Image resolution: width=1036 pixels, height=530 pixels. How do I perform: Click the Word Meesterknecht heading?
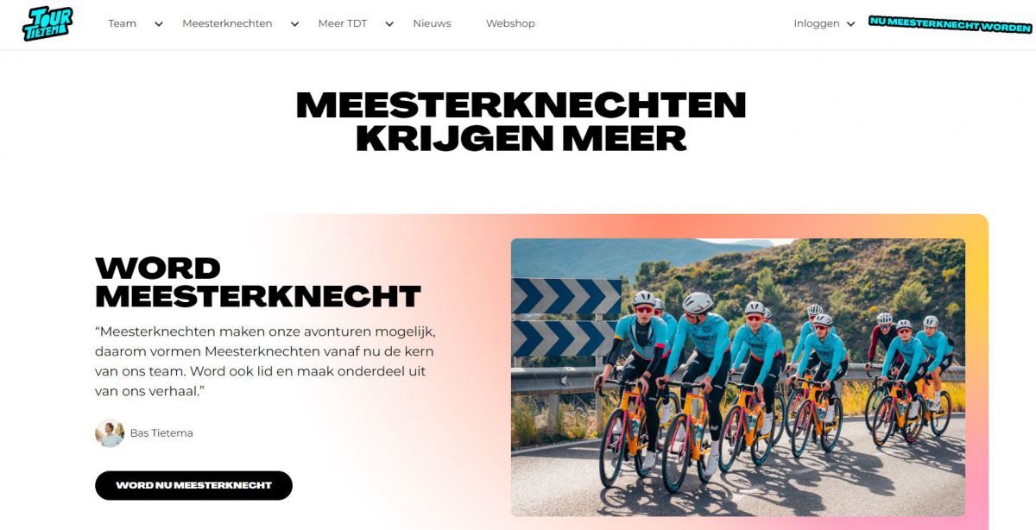257,282
